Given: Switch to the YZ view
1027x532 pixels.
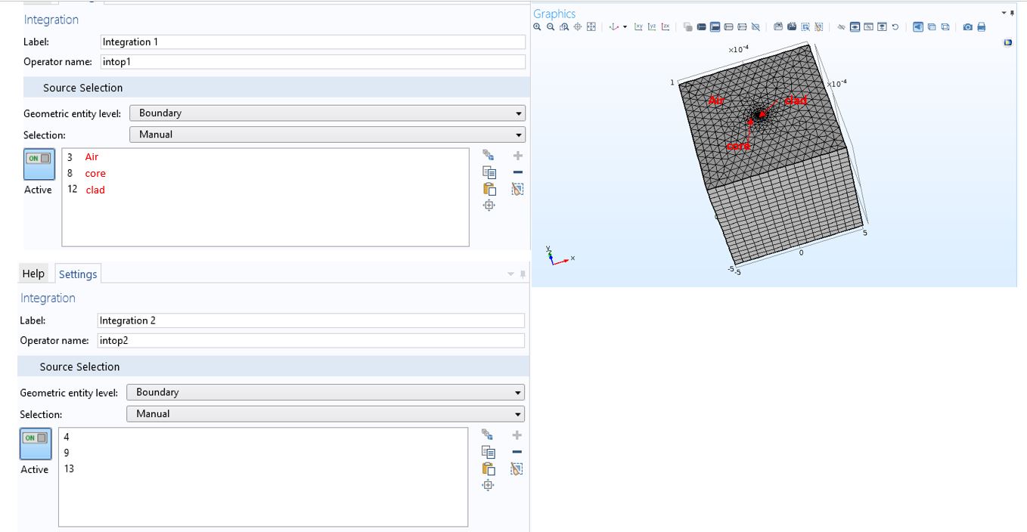Looking at the screenshot, I should click(x=652, y=27).
